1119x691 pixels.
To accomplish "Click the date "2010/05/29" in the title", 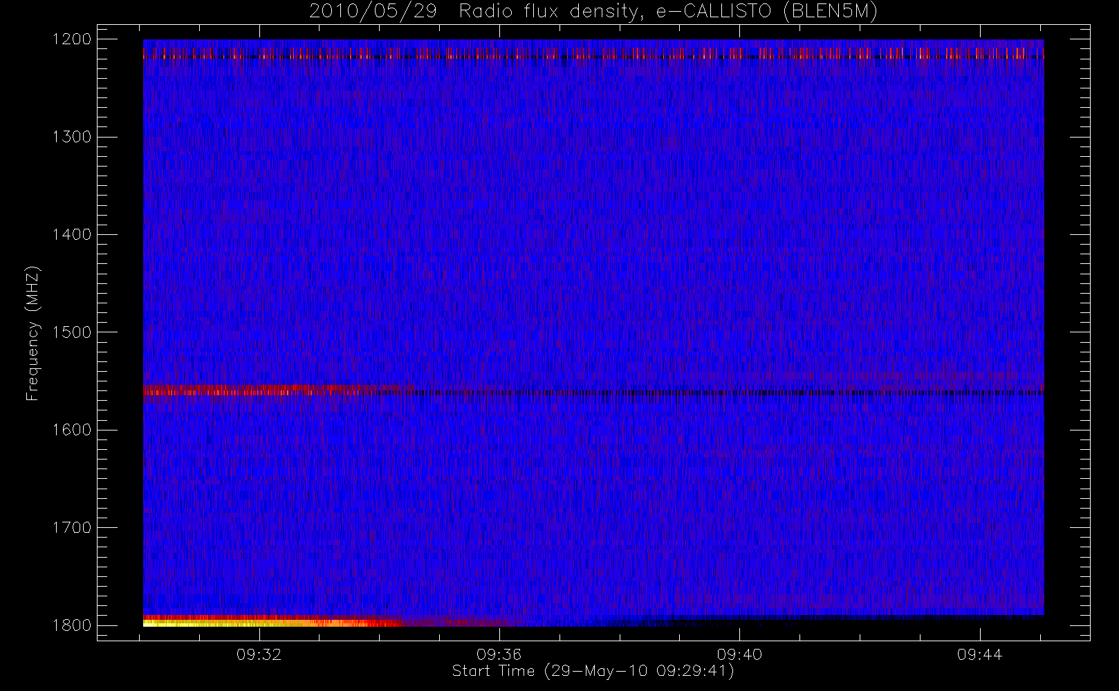I will tap(373, 12).
